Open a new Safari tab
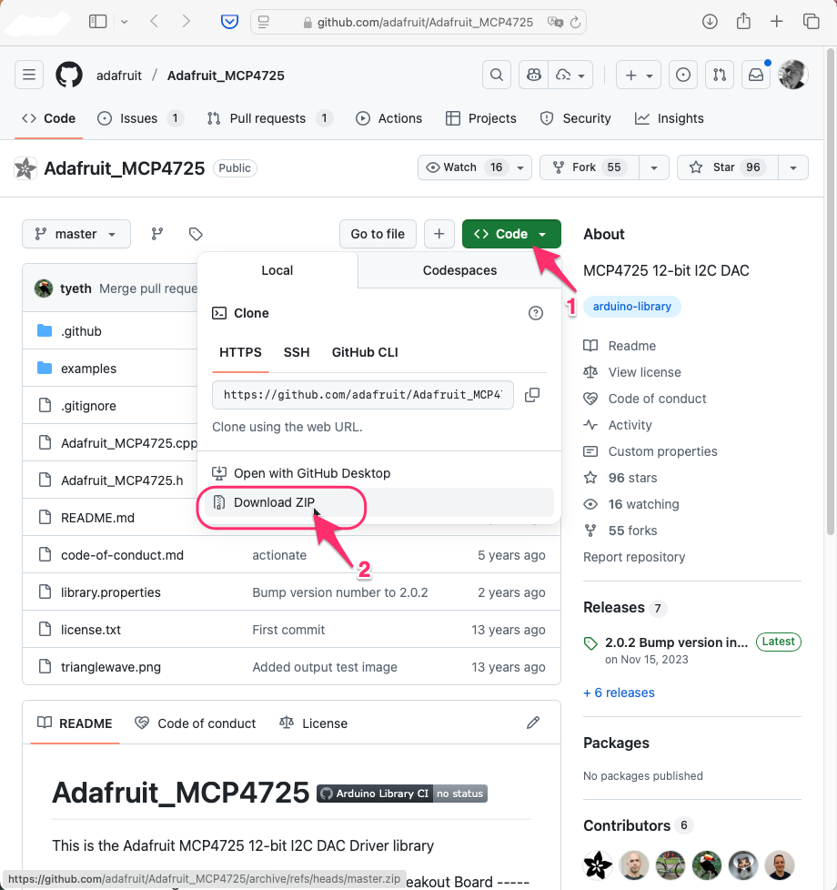 coord(777,22)
